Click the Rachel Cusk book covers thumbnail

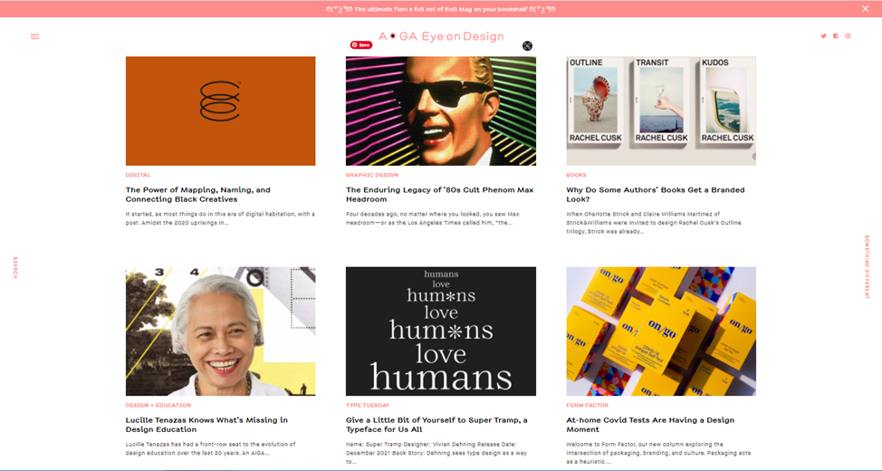point(661,111)
